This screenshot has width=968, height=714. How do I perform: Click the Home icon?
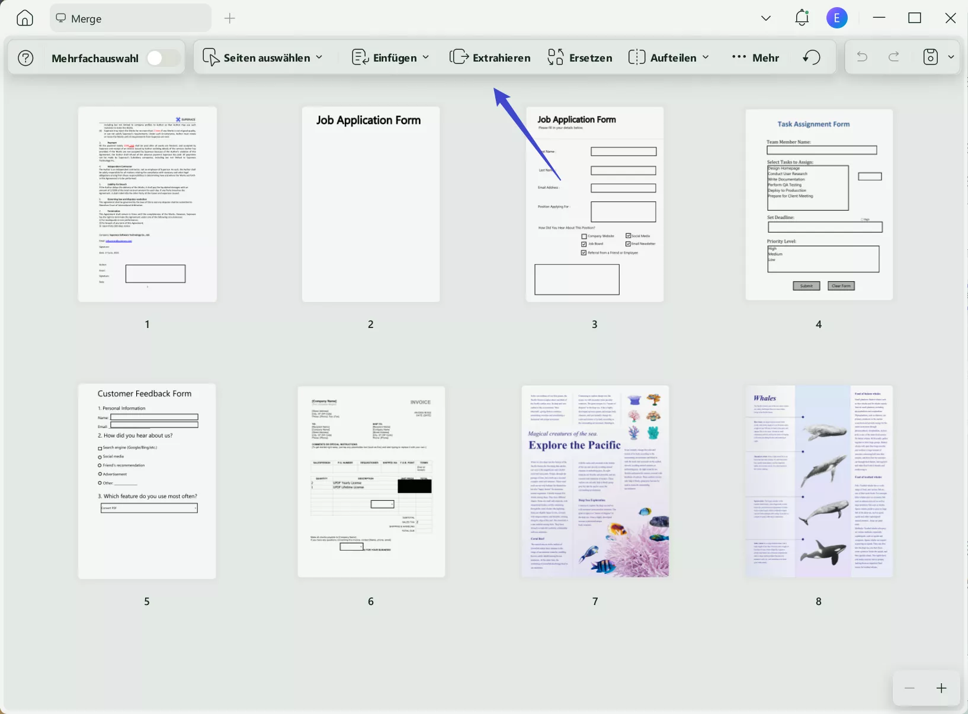click(24, 18)
